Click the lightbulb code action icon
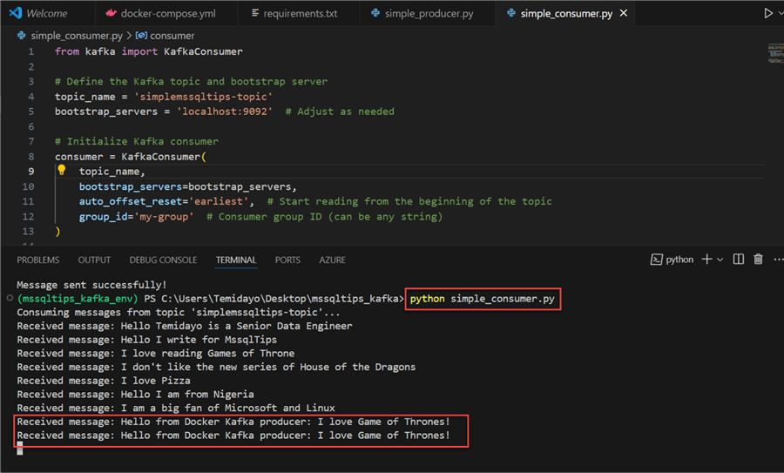Screen dimensions: 784x473 pyautogui.click(x=62, y=171)
